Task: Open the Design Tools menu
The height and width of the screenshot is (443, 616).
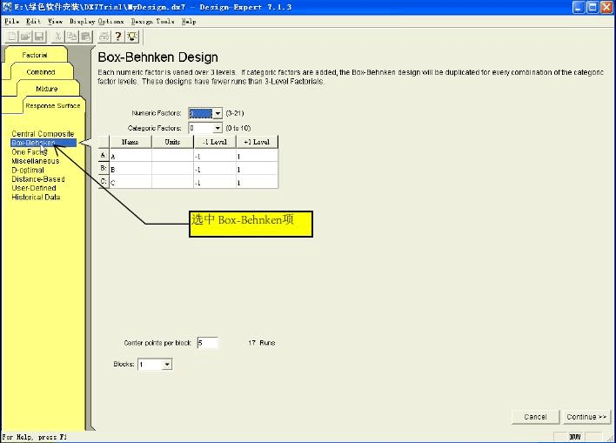Action: (x=153, y=21)
